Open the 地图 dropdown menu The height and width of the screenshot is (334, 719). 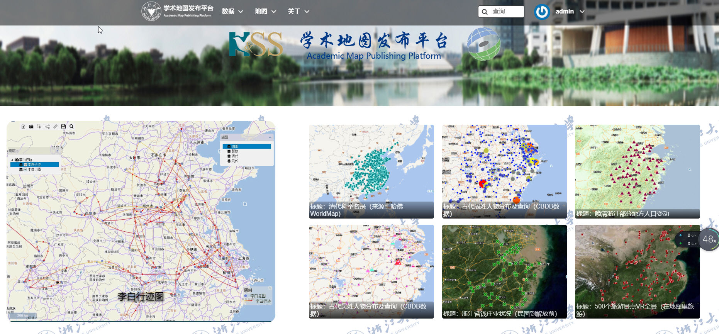coord(266,12)
